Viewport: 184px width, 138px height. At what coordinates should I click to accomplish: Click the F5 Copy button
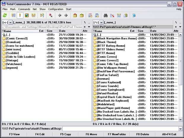click(x=66, y=134)
